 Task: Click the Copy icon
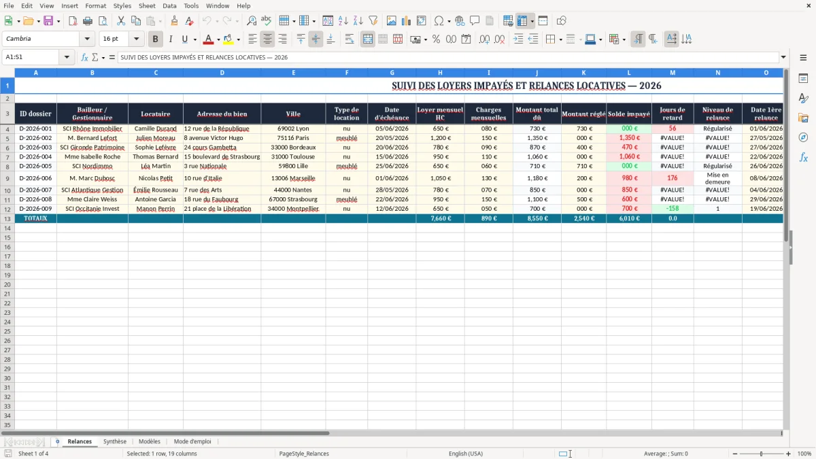[136, 21]
